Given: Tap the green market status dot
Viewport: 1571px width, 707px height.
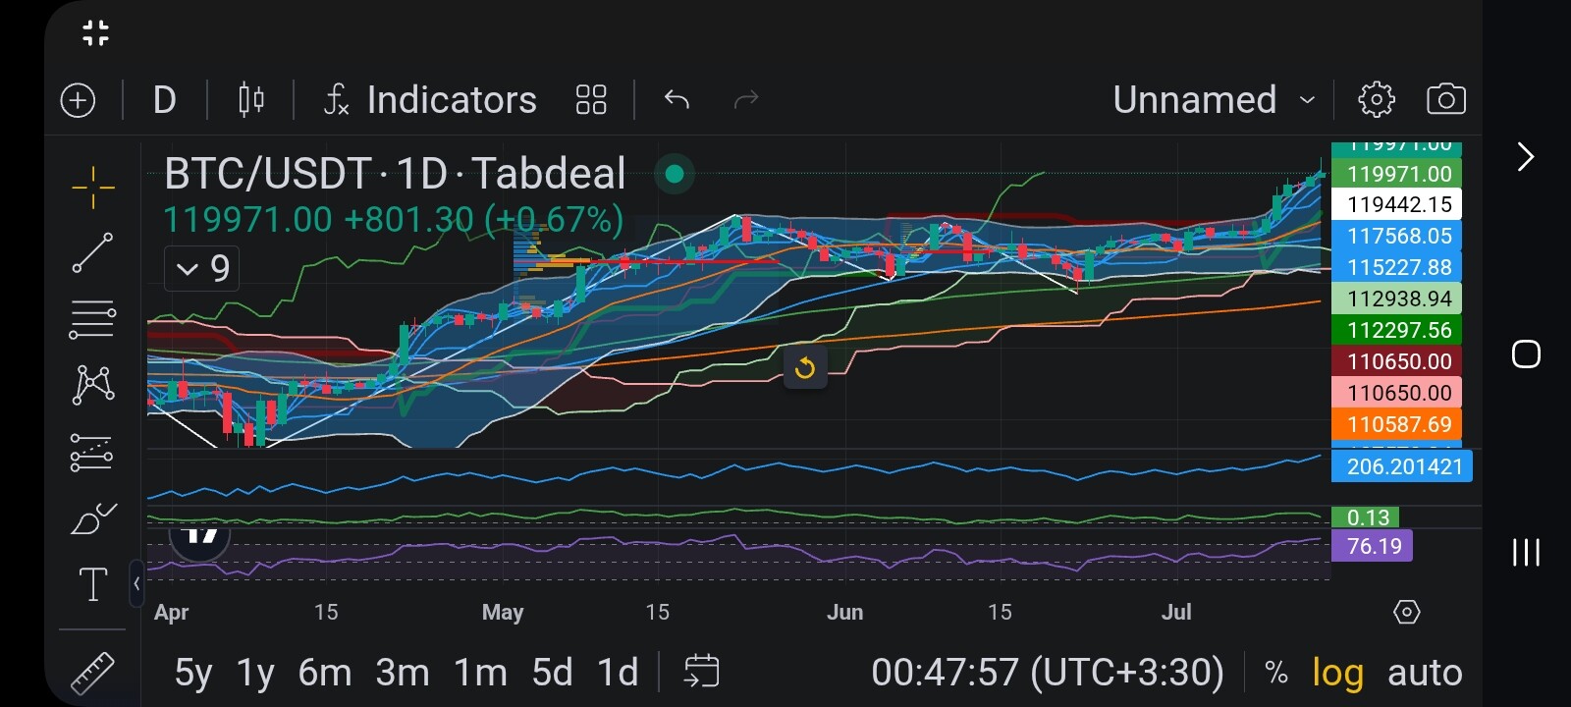Looking at the screenshot, I should coord(674,175).
